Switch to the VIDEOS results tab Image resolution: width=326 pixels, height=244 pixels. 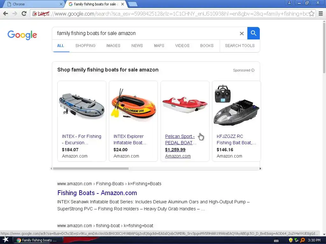182,46
